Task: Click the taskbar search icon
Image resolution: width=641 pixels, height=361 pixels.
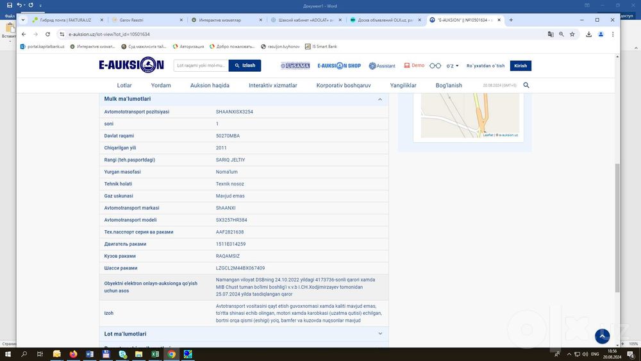Action: point(24,354)
